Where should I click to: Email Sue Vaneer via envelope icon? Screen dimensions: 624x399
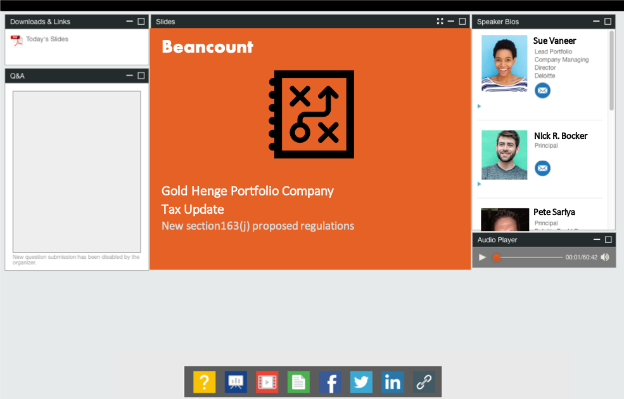tap(542, 91)
